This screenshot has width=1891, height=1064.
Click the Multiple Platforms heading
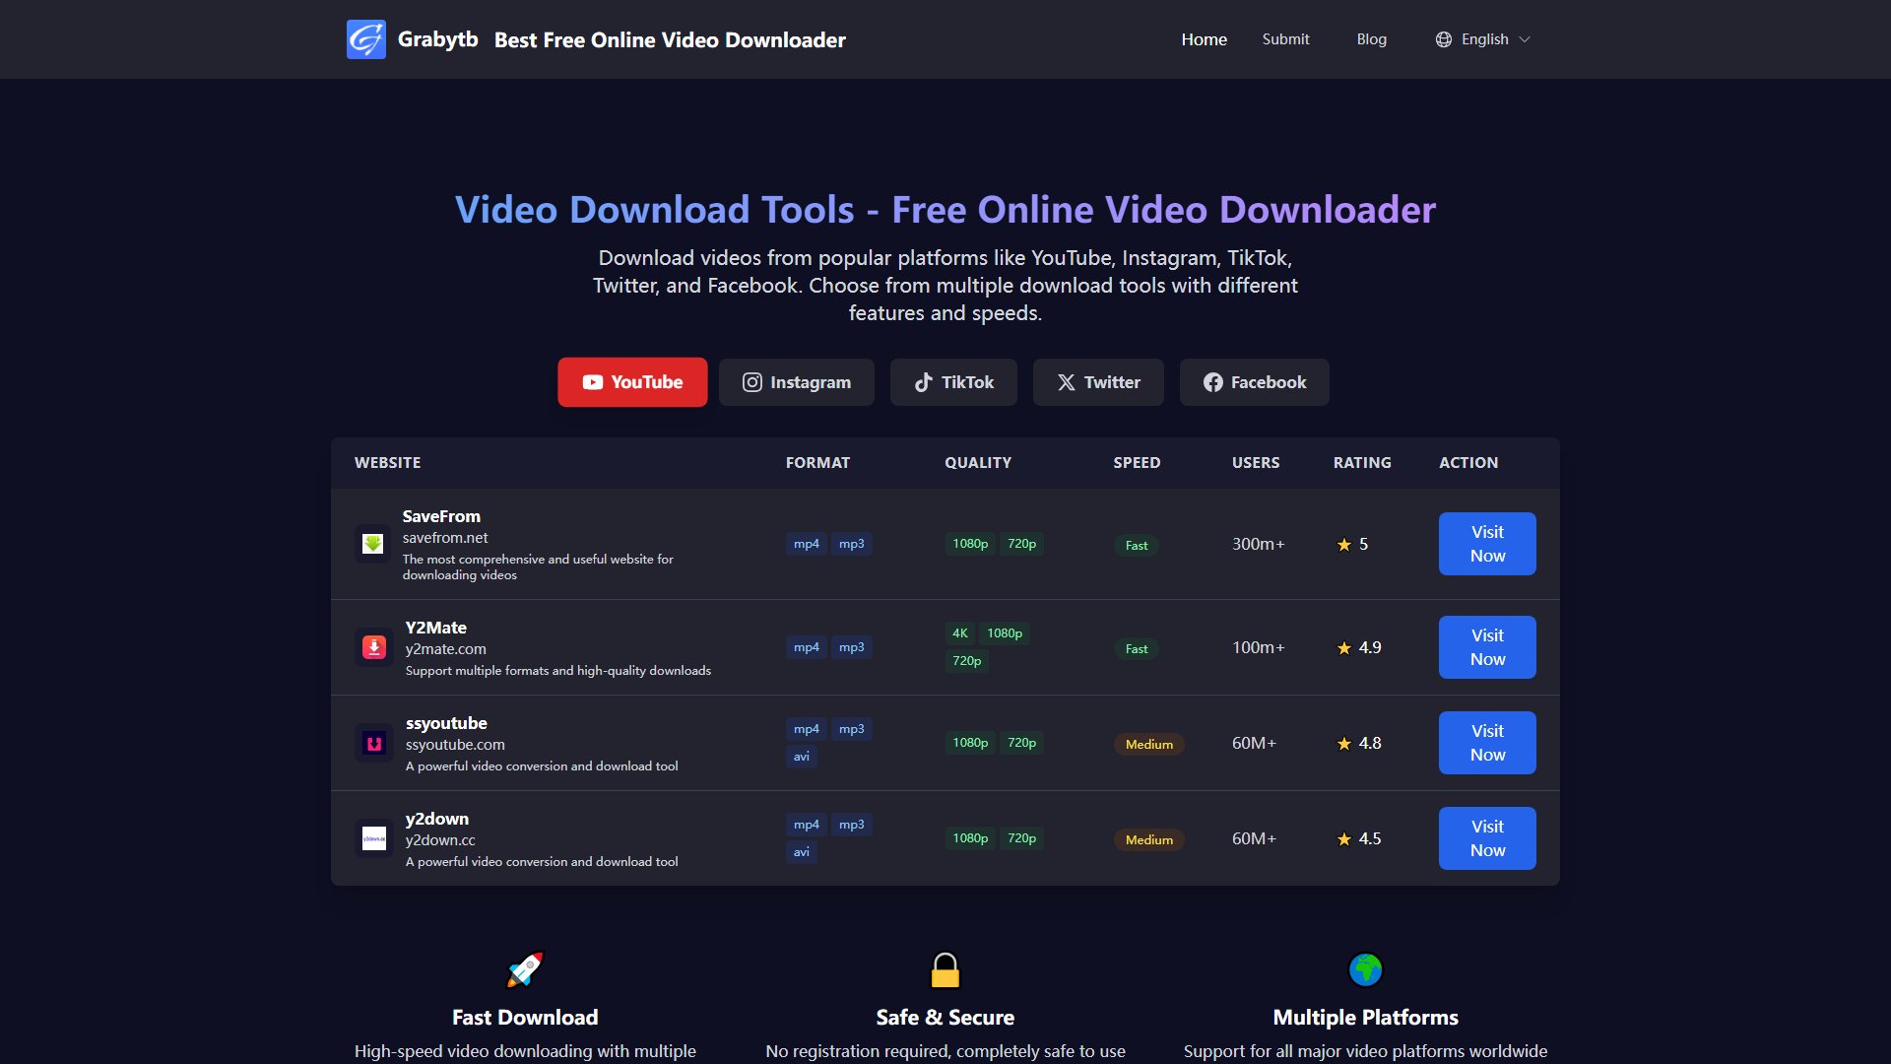point(1365,1018)
